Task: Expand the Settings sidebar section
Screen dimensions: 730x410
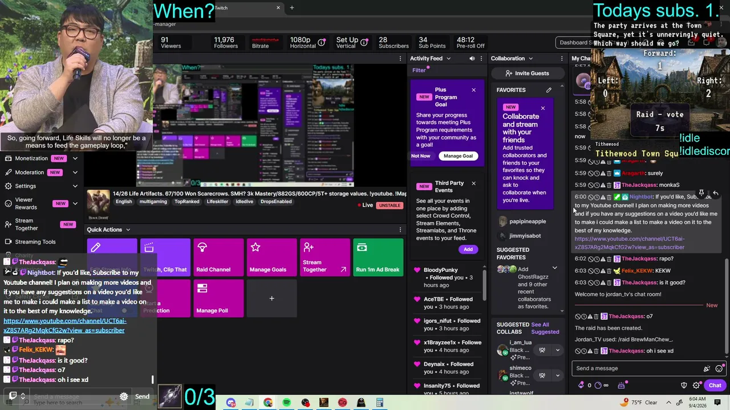Action: pyautogui.click(x=75, y=186)
